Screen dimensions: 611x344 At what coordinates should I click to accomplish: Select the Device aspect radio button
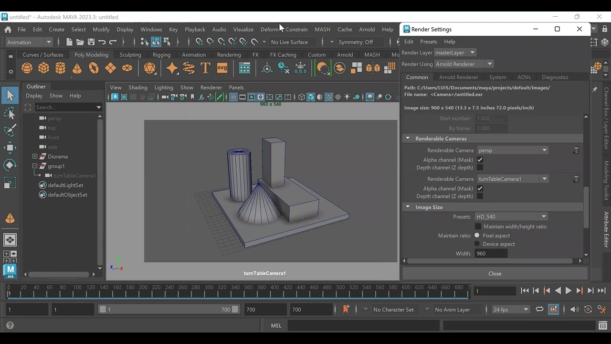(477, 244)
